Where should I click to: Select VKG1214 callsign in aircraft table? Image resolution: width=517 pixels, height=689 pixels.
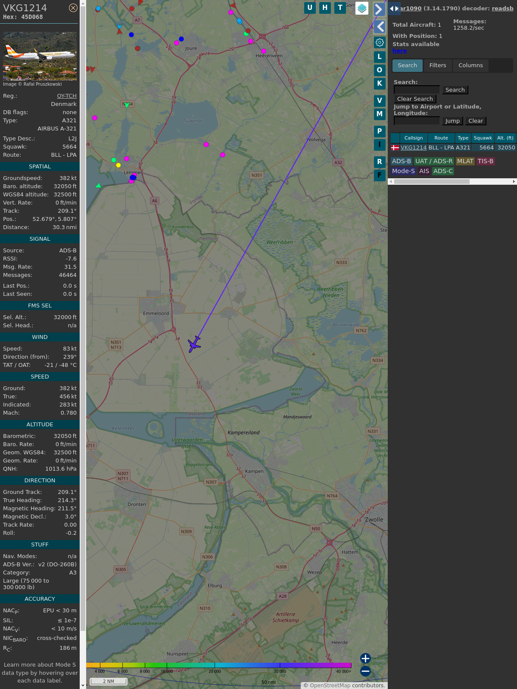414,147
